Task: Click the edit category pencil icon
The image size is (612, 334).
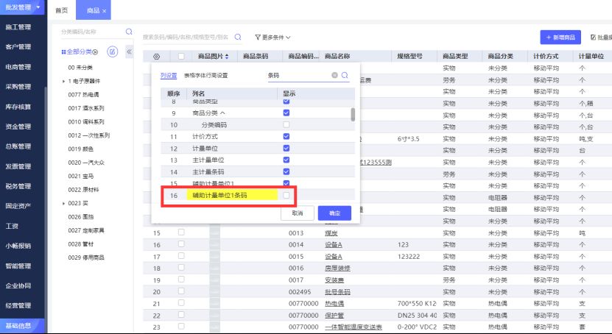Action: [113, 51]
